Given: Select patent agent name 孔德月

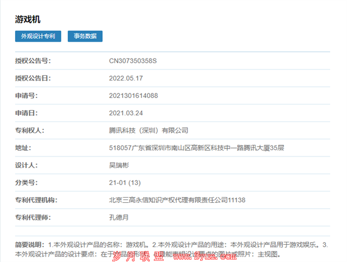Looking at the screenshot, I should click(x=119, y=217).
